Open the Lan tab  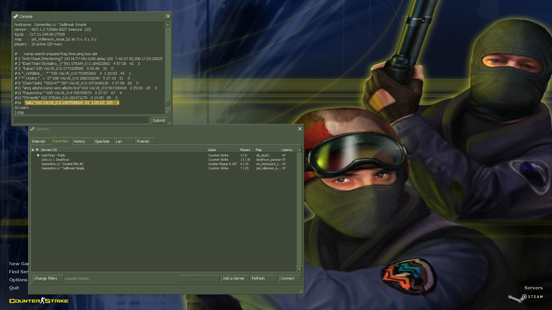[x=124, y=142]
